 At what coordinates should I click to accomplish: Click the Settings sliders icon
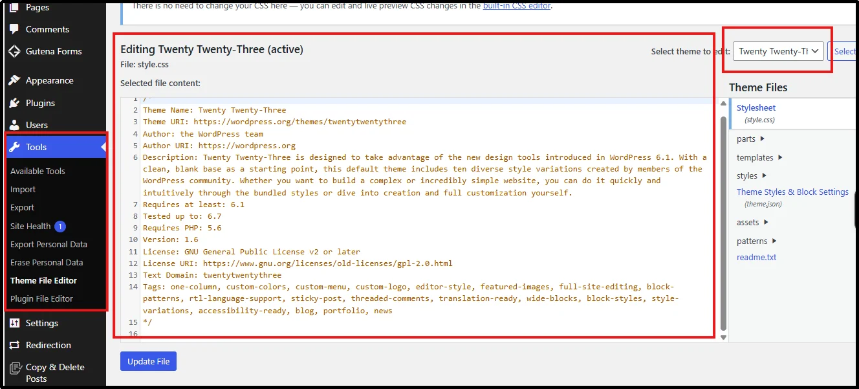pos(14,323)
